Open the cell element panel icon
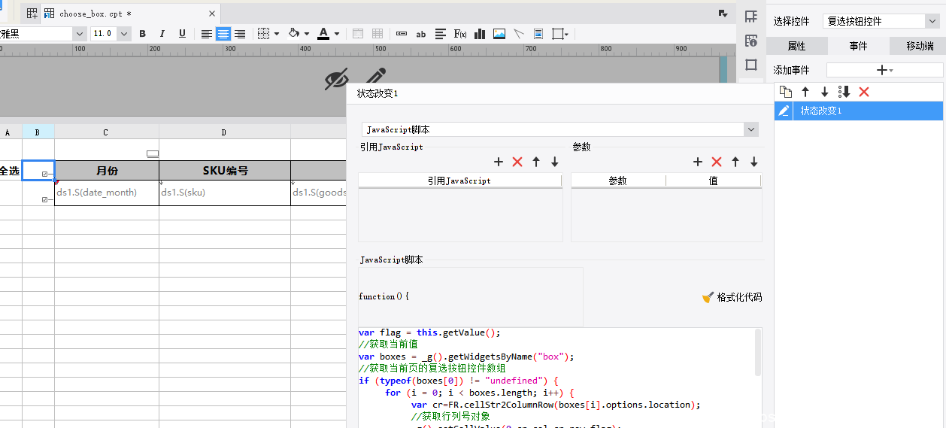 click(750, 17)
